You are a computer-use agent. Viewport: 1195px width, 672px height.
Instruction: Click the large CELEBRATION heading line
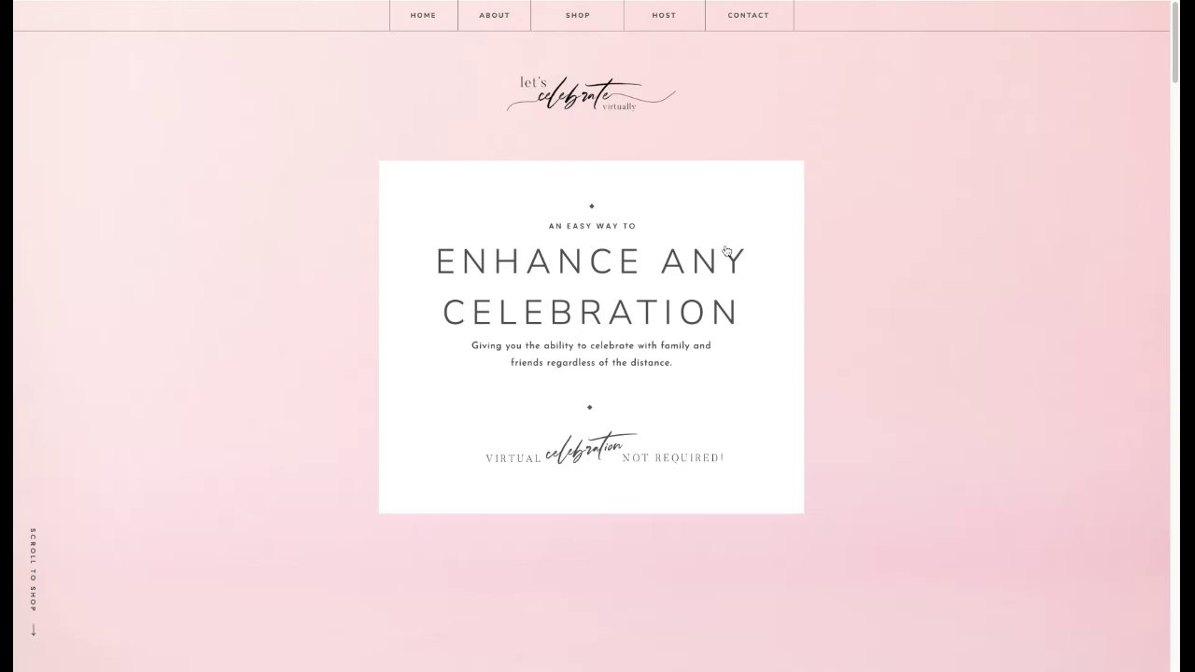click(591, 312)
